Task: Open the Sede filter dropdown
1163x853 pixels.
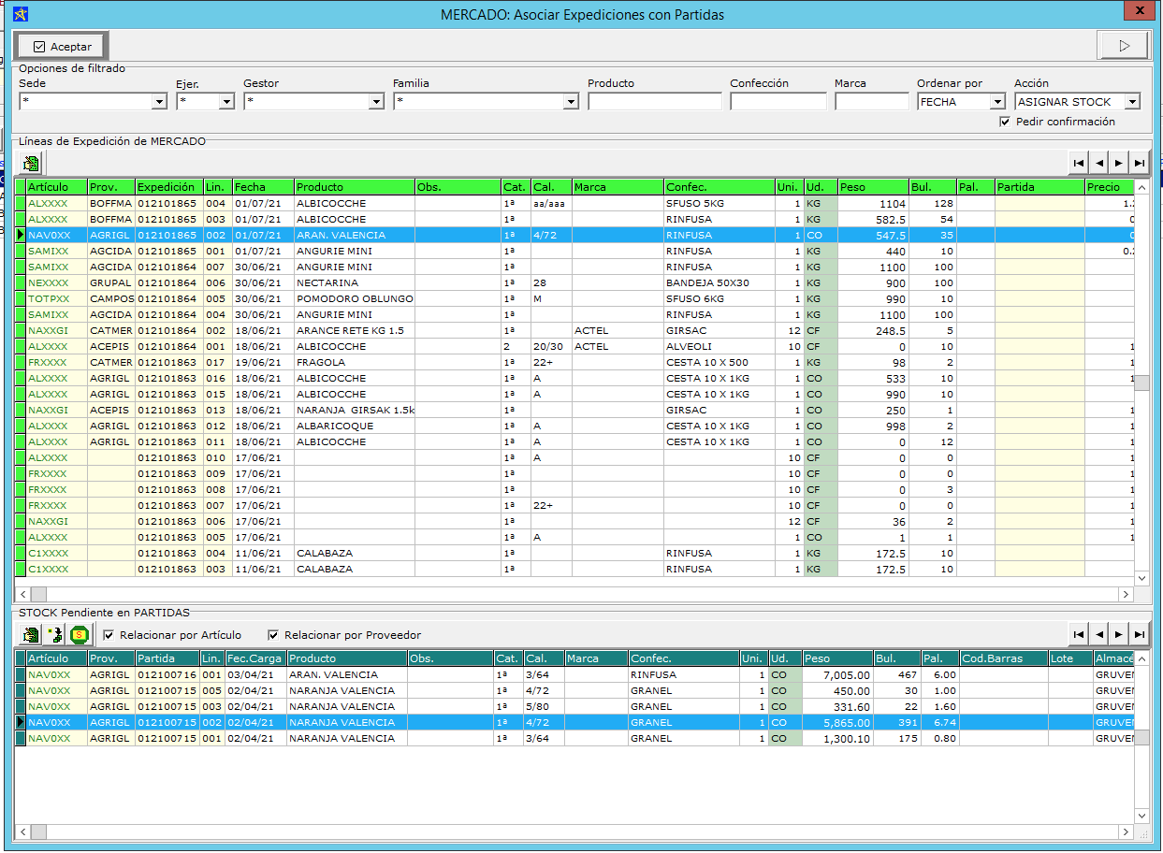Action: tap(159, 102)
